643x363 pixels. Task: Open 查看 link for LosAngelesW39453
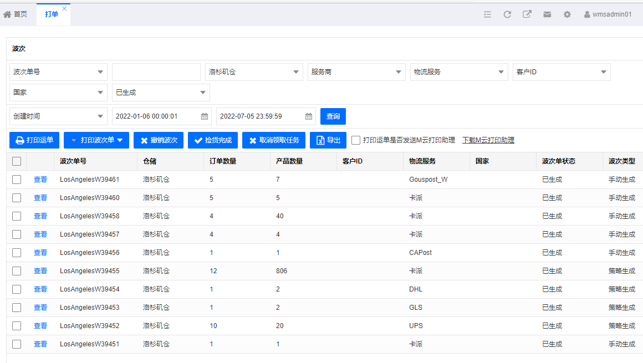[40, 308]
